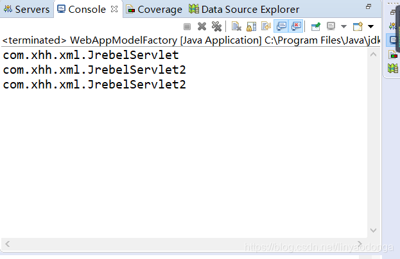Image resolution: width=400 pixels, height=259 pixels.
Task: Open Servers fast view in right trim bar
Action: tap(393, 26)
